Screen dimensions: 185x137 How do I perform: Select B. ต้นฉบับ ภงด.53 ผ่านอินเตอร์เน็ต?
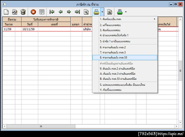125,79
